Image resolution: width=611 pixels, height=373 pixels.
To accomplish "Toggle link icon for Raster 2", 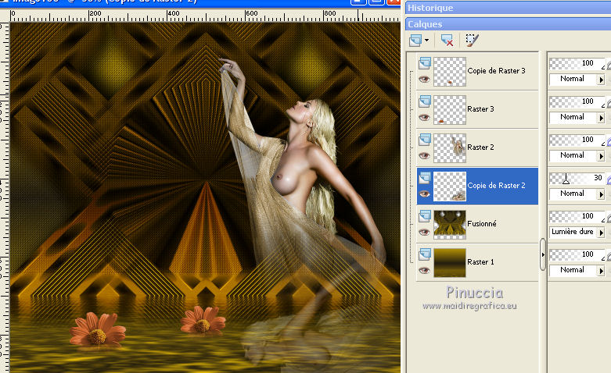I will tap(609, 142).
